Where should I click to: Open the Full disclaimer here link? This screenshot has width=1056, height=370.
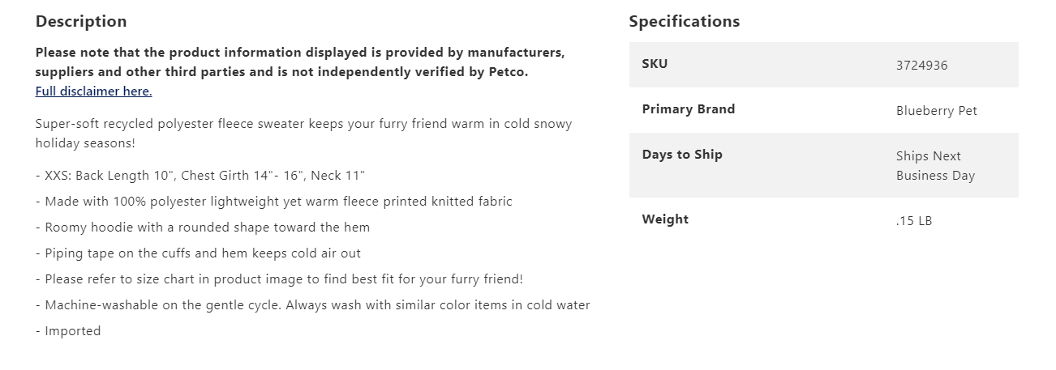[x=93, y=91]
